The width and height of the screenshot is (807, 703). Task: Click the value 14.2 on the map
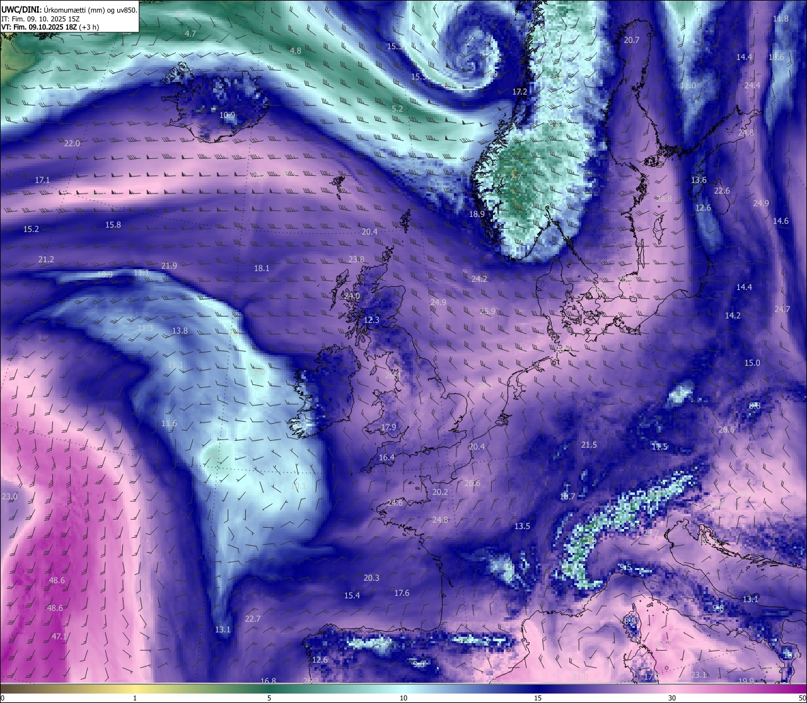click(x=733, y=315)
